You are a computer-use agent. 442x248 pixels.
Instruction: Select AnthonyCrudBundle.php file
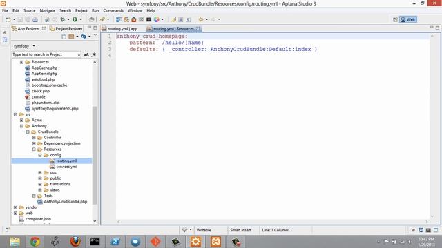coord(66,201)
